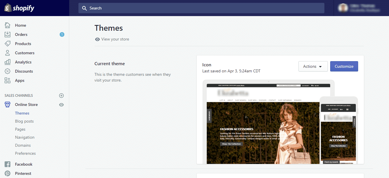Click the Orders inbox icon

tap(7, 34)
